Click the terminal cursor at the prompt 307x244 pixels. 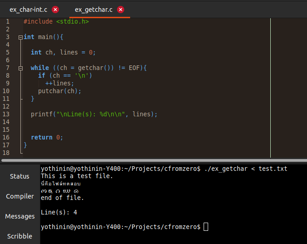click(x=206, y=227)
